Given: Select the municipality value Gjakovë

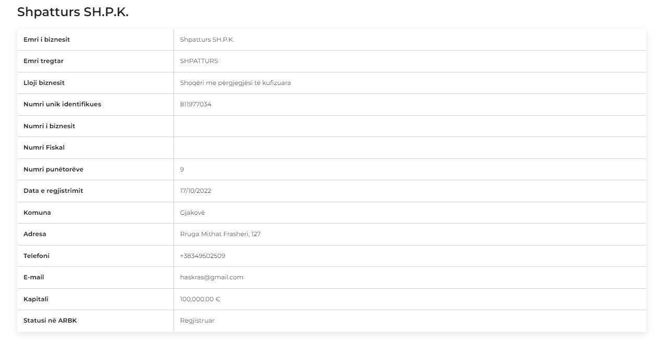Looking at the screenshot, I should pyautogui.click(x=192, y=213).
